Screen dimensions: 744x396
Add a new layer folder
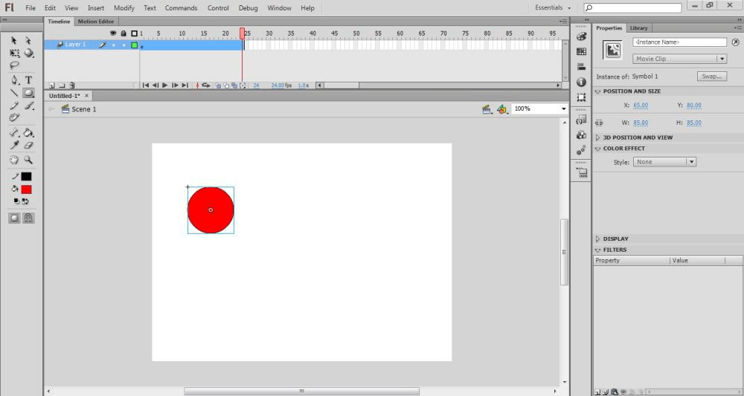click(62, 85)
